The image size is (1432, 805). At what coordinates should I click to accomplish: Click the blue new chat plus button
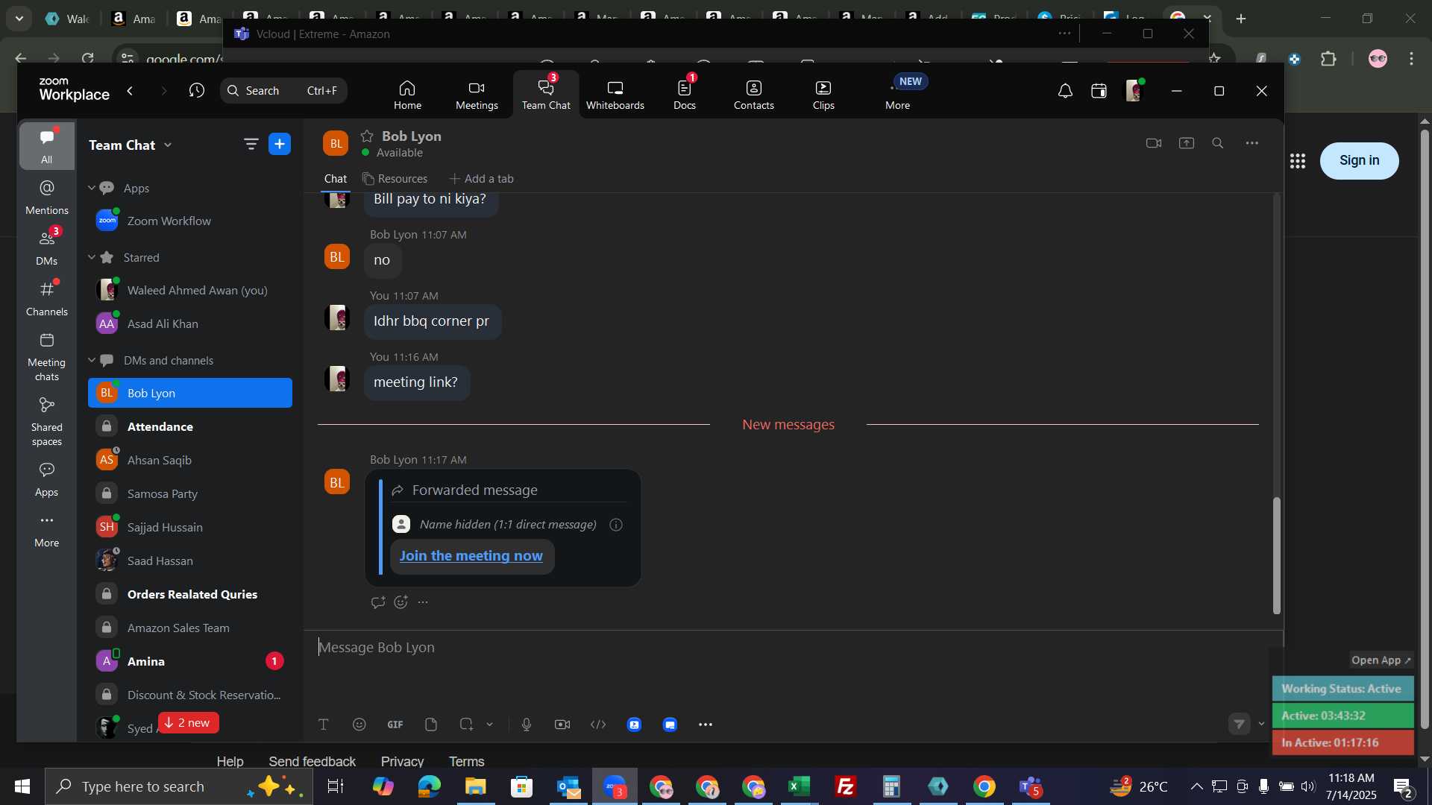tap(280, 145)
